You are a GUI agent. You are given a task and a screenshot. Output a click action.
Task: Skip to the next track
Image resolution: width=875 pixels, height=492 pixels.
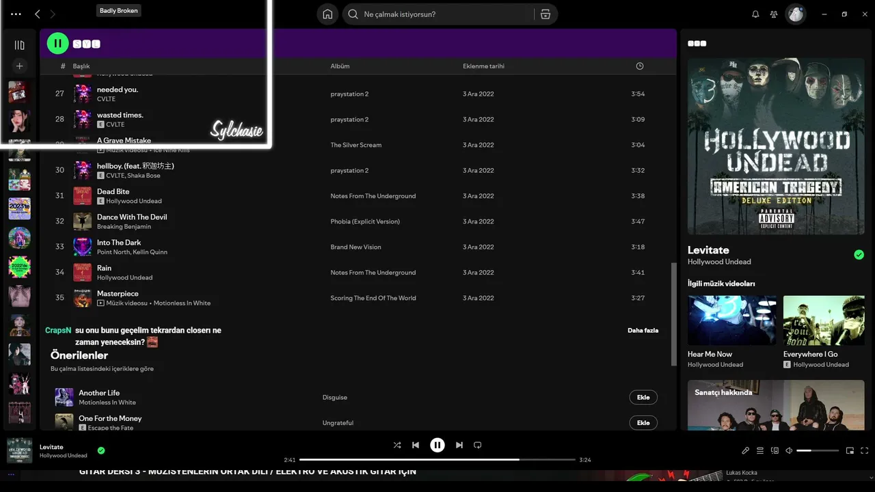(459, 445)
